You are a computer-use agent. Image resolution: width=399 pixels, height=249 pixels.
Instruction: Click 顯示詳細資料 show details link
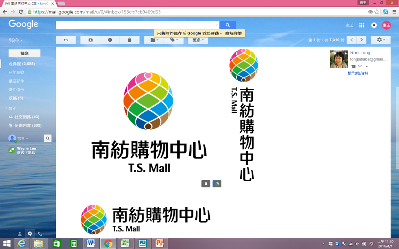[358, 73]
